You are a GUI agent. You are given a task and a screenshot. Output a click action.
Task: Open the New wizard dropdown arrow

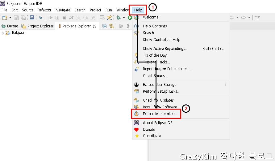(10, 18)
